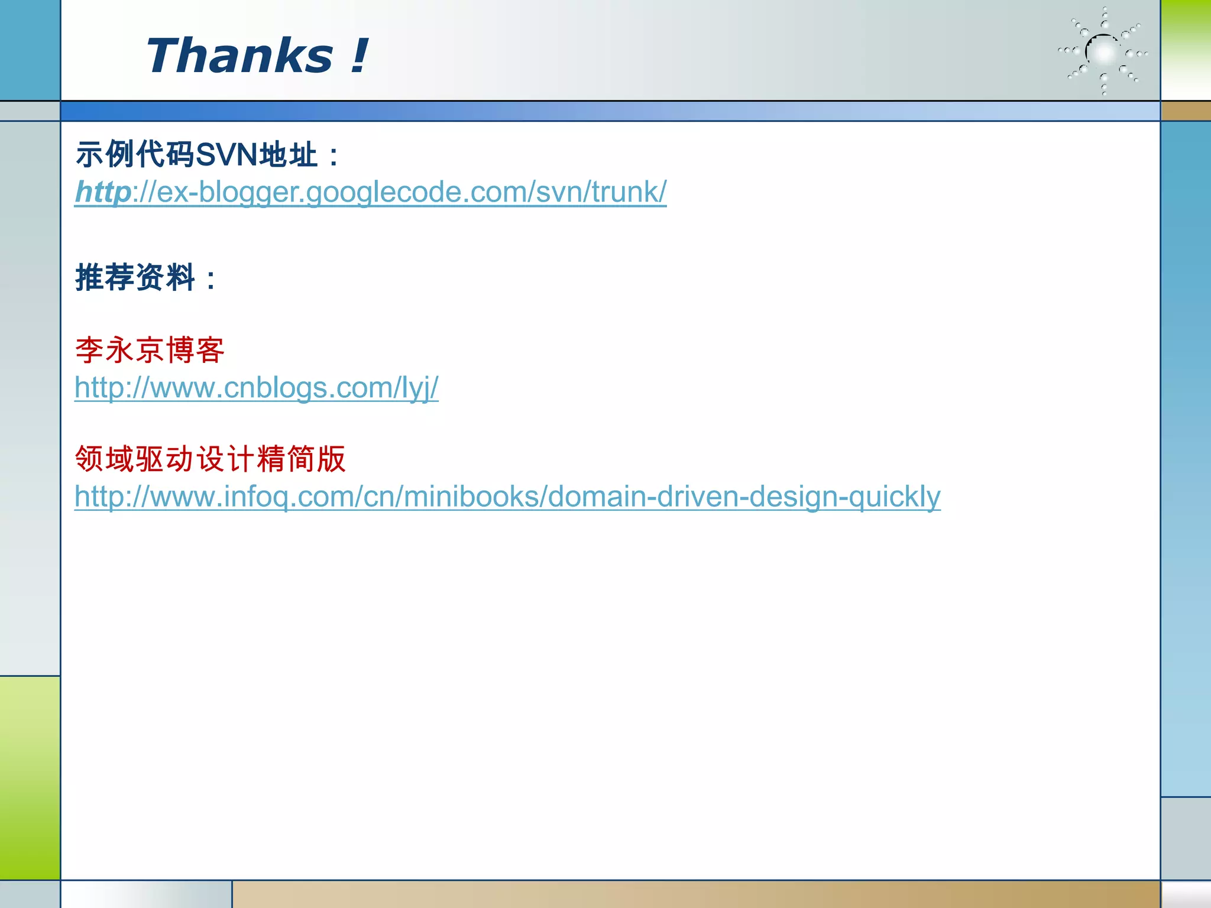Click the '示例代码SVN地址：' heading

[207, 155]
